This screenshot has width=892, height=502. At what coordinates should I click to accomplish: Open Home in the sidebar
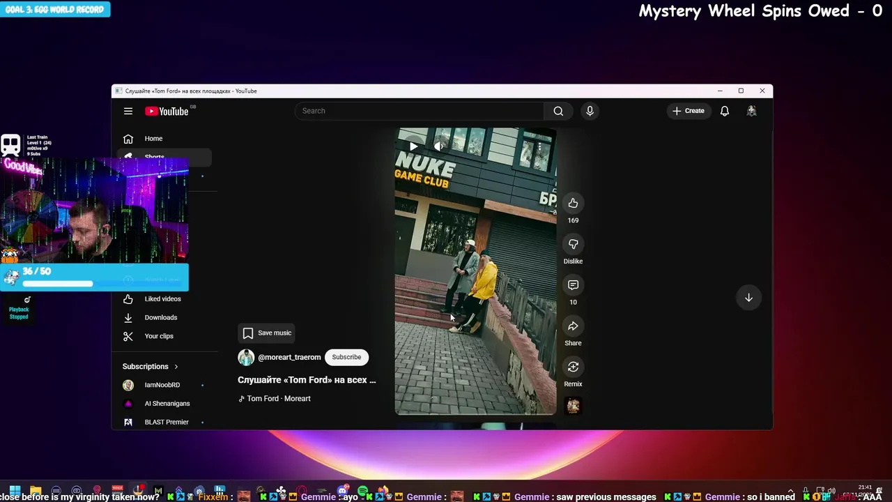[x=164, y=139]
